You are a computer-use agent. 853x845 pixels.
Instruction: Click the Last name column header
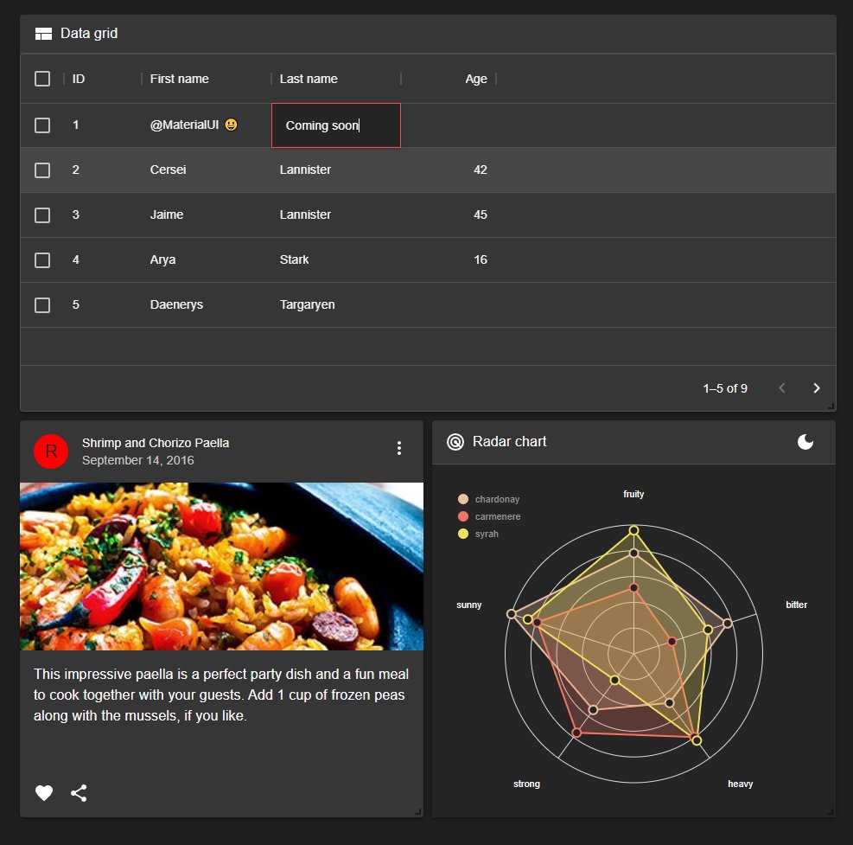coord(309,79)
